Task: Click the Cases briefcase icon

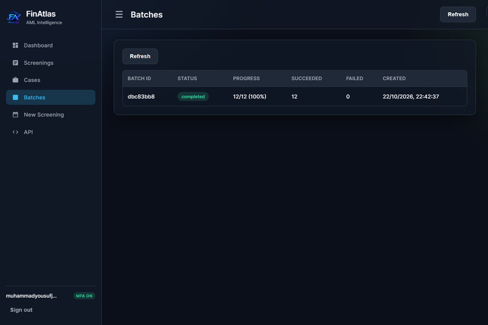Action: 15,80
